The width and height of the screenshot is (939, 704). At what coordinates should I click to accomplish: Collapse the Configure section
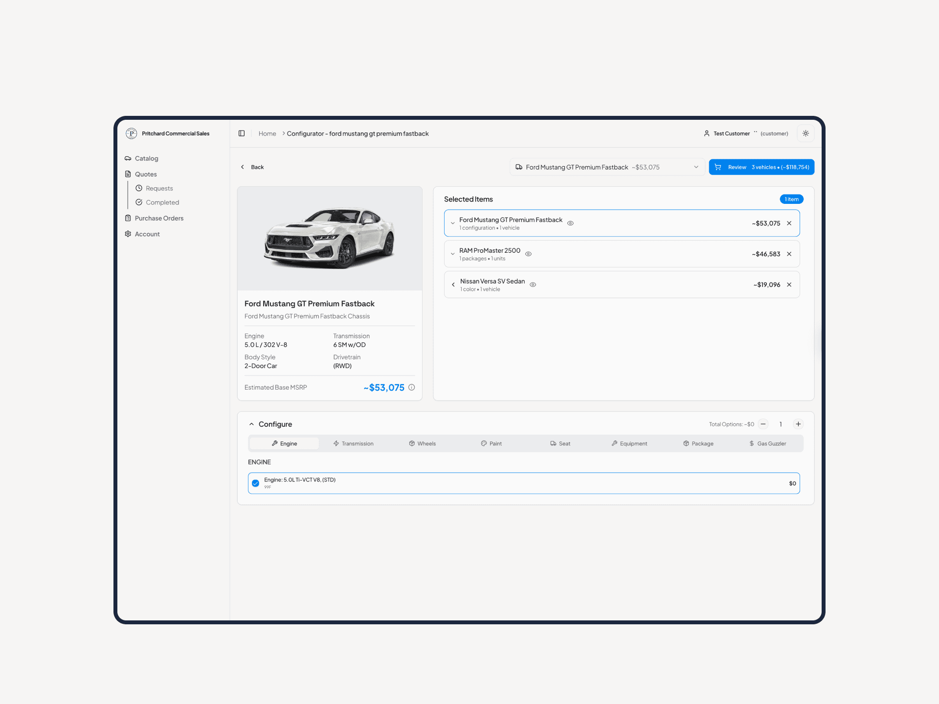tap(251, 424)
